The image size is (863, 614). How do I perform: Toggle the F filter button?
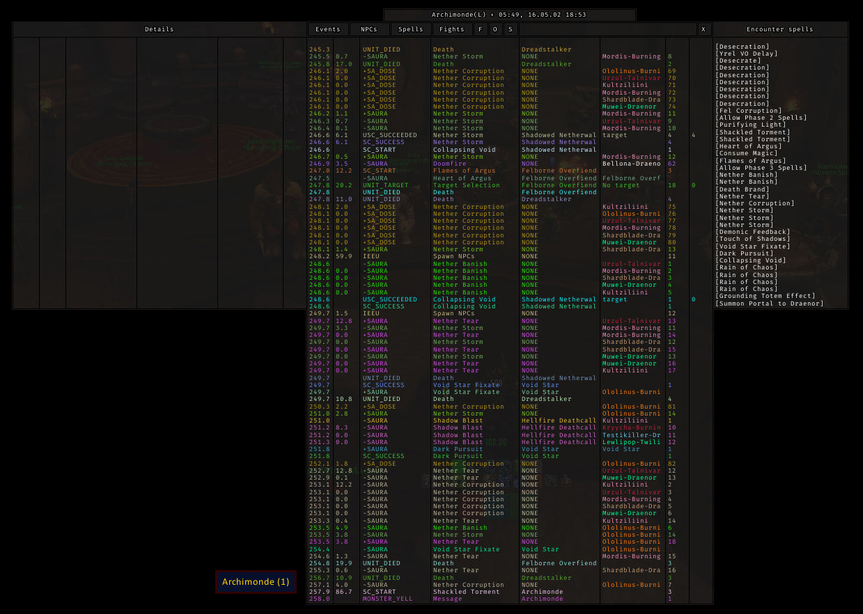click(x=479, y=29)
